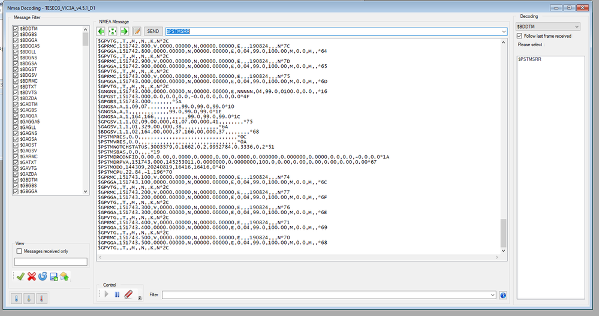The height and width of the screenshot is (316, 599).
Task: Click the red X deselect-all icon
Action: tap(32, 276)
